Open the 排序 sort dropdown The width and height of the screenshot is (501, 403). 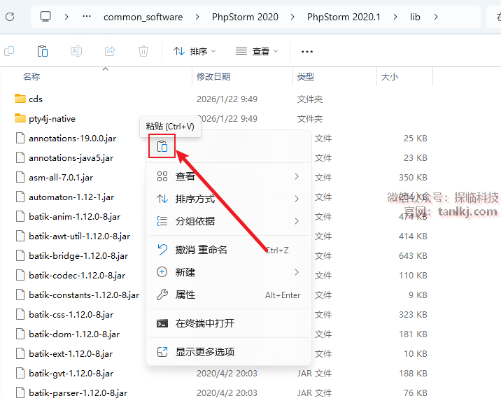click(x=195, y=51)
